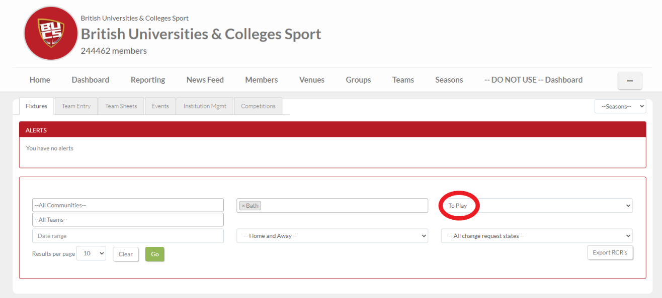Click the green Go button
This screenshot has height=298, width=662.
click(x=155, y=254)
